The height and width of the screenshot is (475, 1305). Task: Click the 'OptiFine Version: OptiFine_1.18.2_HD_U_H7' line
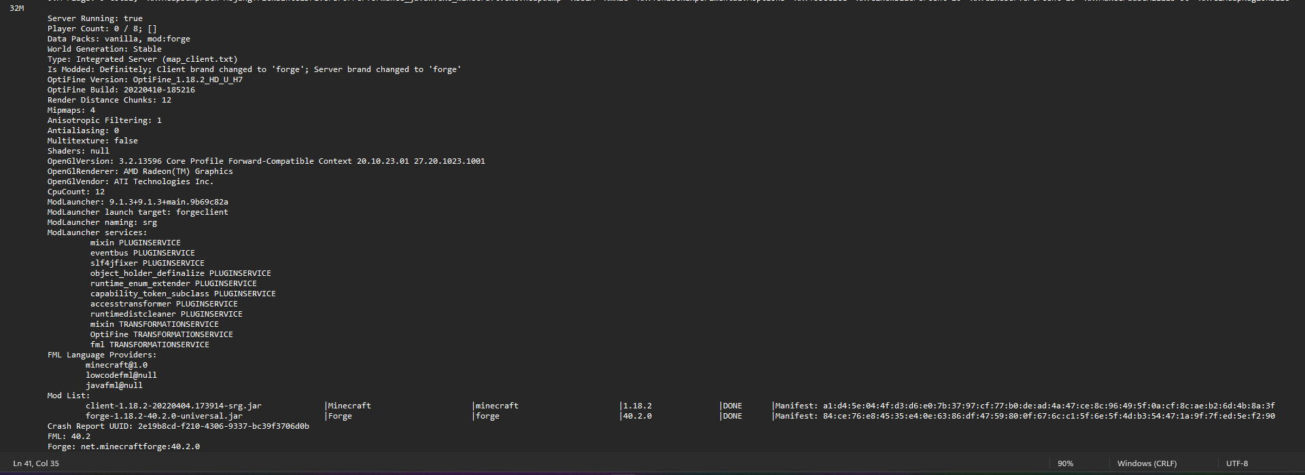coord(145,80)
